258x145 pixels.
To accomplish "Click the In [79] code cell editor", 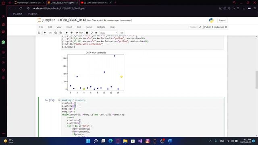I will (142, 118).
